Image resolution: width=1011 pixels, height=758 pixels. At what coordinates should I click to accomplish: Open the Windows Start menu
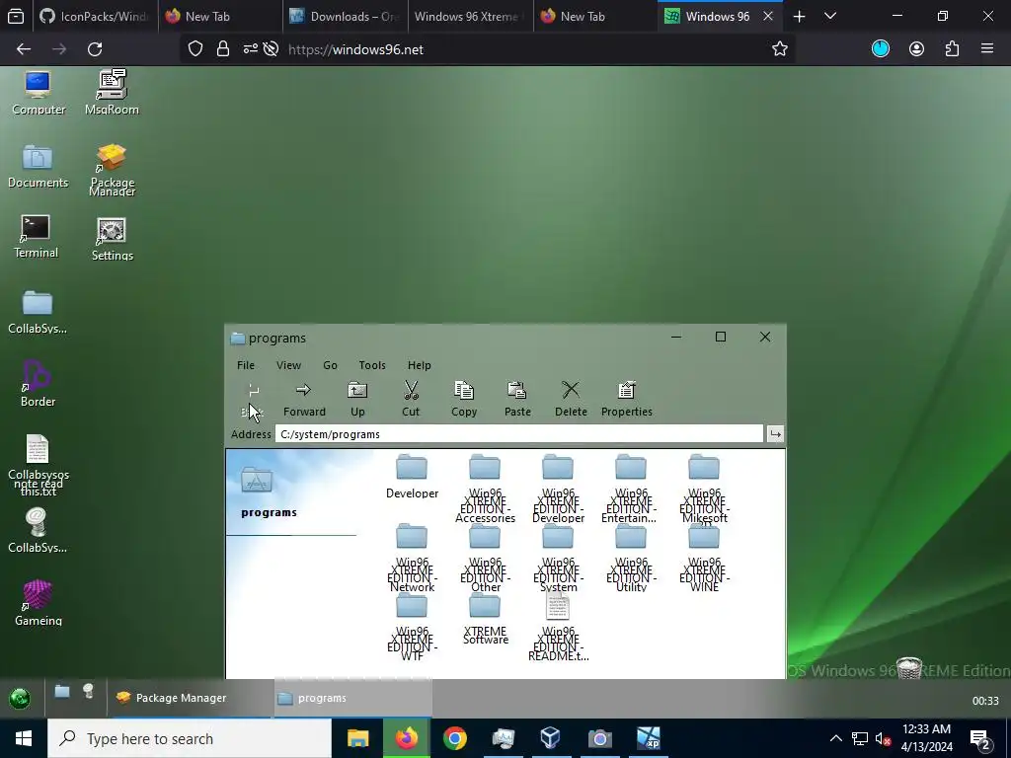pos(24,738)
